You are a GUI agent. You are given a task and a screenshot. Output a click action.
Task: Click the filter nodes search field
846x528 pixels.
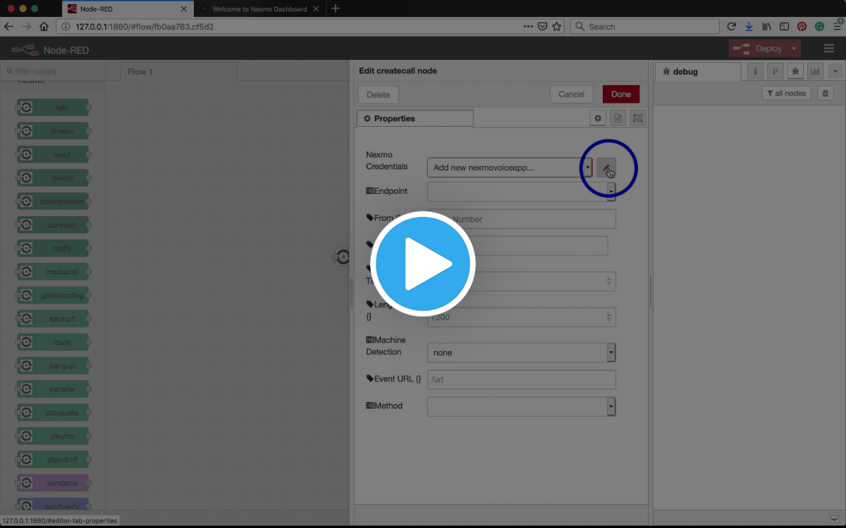click(53, 71)
